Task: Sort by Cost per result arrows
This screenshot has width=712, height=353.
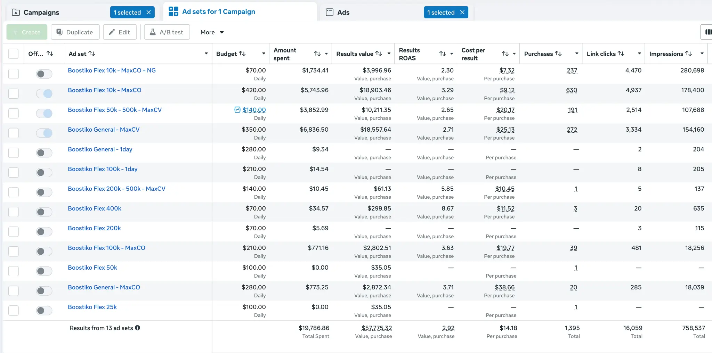Action: (505, 54)
